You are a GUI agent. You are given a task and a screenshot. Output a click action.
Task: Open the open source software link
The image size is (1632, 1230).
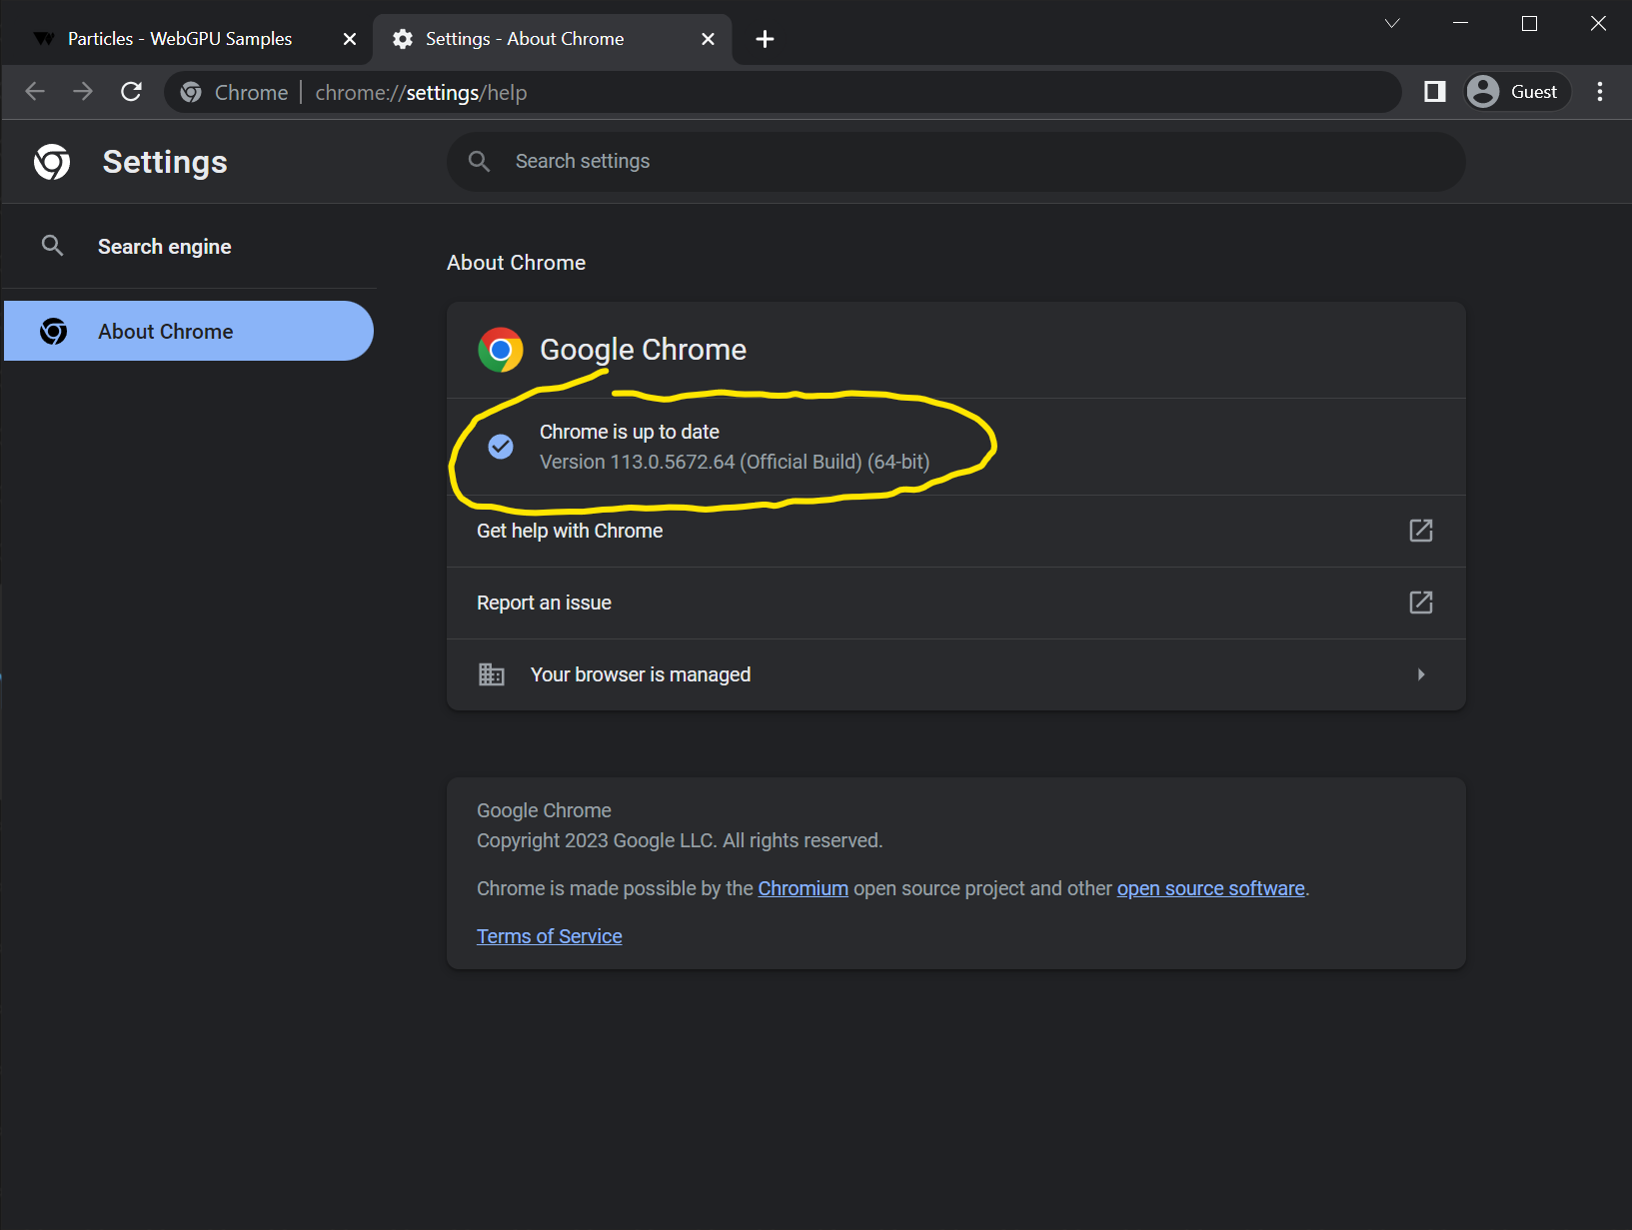[x=1211, y=888]
